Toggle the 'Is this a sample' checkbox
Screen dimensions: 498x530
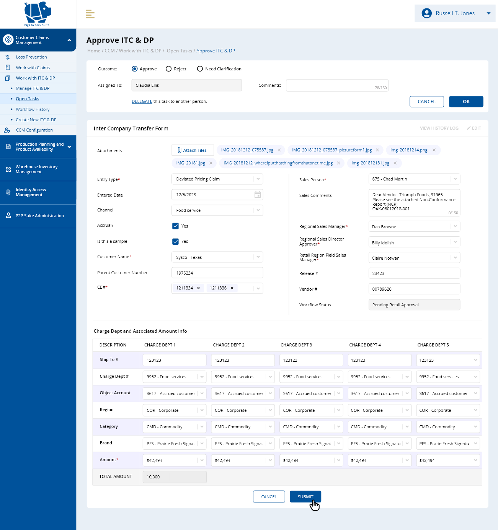175,241
